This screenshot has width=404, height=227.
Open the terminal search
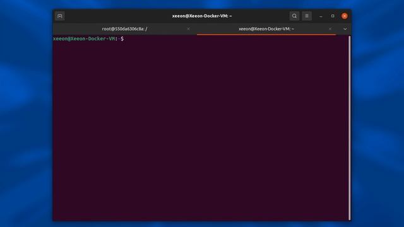[294, 16]
